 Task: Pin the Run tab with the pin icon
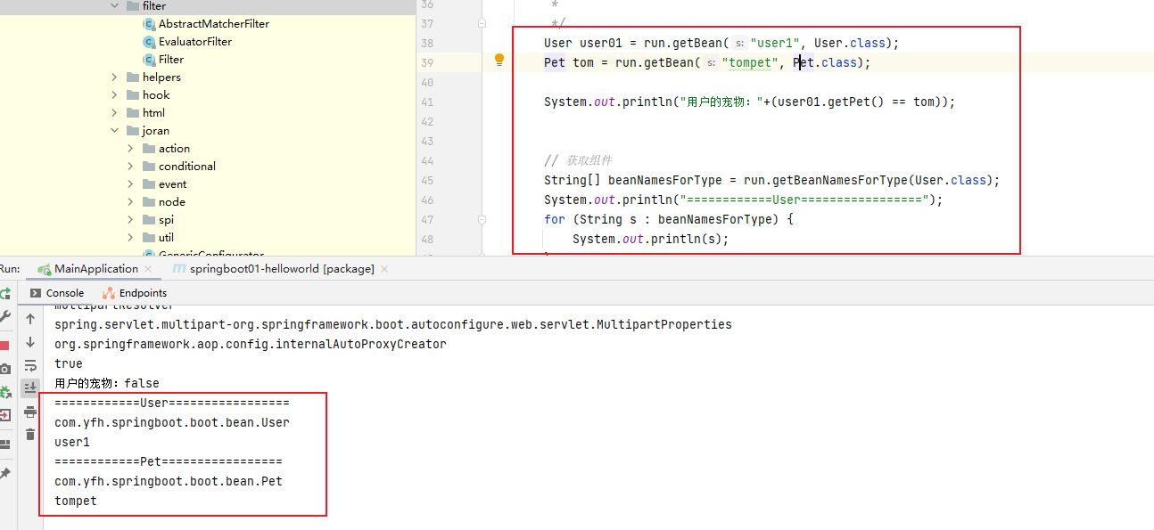[4, 474]
